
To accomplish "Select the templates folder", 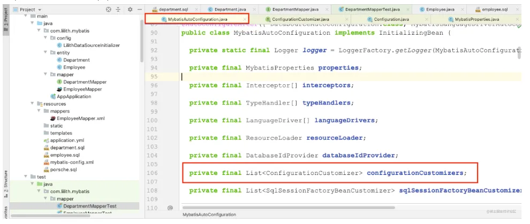I will point(61,133).
